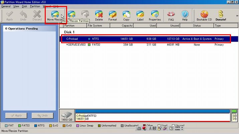Select the C:Preload(NTFS) block in disk map
239x134 pixels.
[153, 116]
